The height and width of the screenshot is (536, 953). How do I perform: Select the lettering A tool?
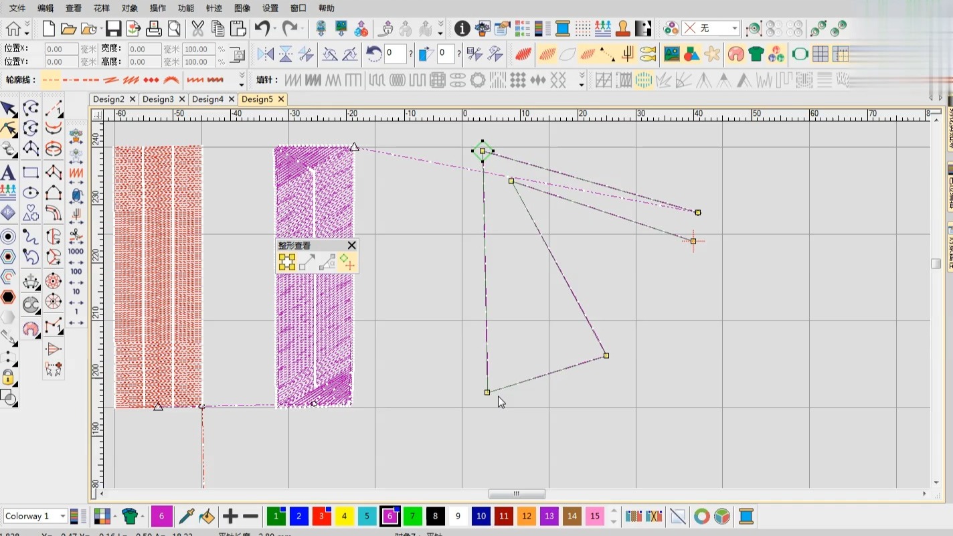click(8, 173)
